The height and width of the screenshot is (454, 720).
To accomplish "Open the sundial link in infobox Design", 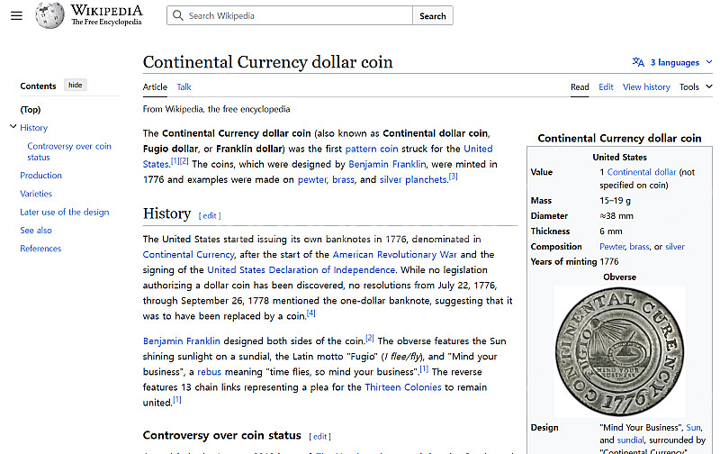I will pos(631,440).
